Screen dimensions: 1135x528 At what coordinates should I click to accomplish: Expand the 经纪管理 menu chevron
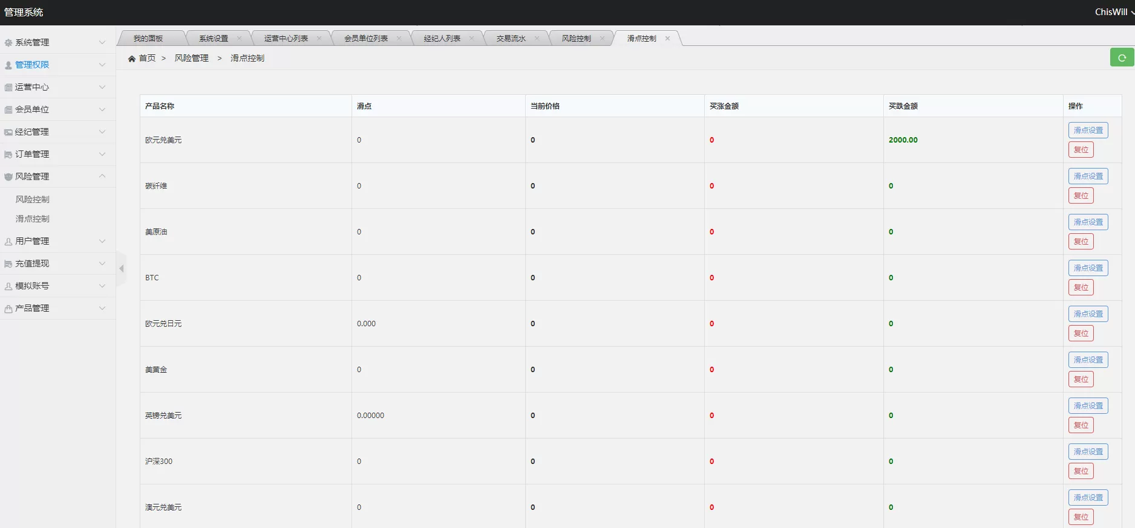[102, 132]
